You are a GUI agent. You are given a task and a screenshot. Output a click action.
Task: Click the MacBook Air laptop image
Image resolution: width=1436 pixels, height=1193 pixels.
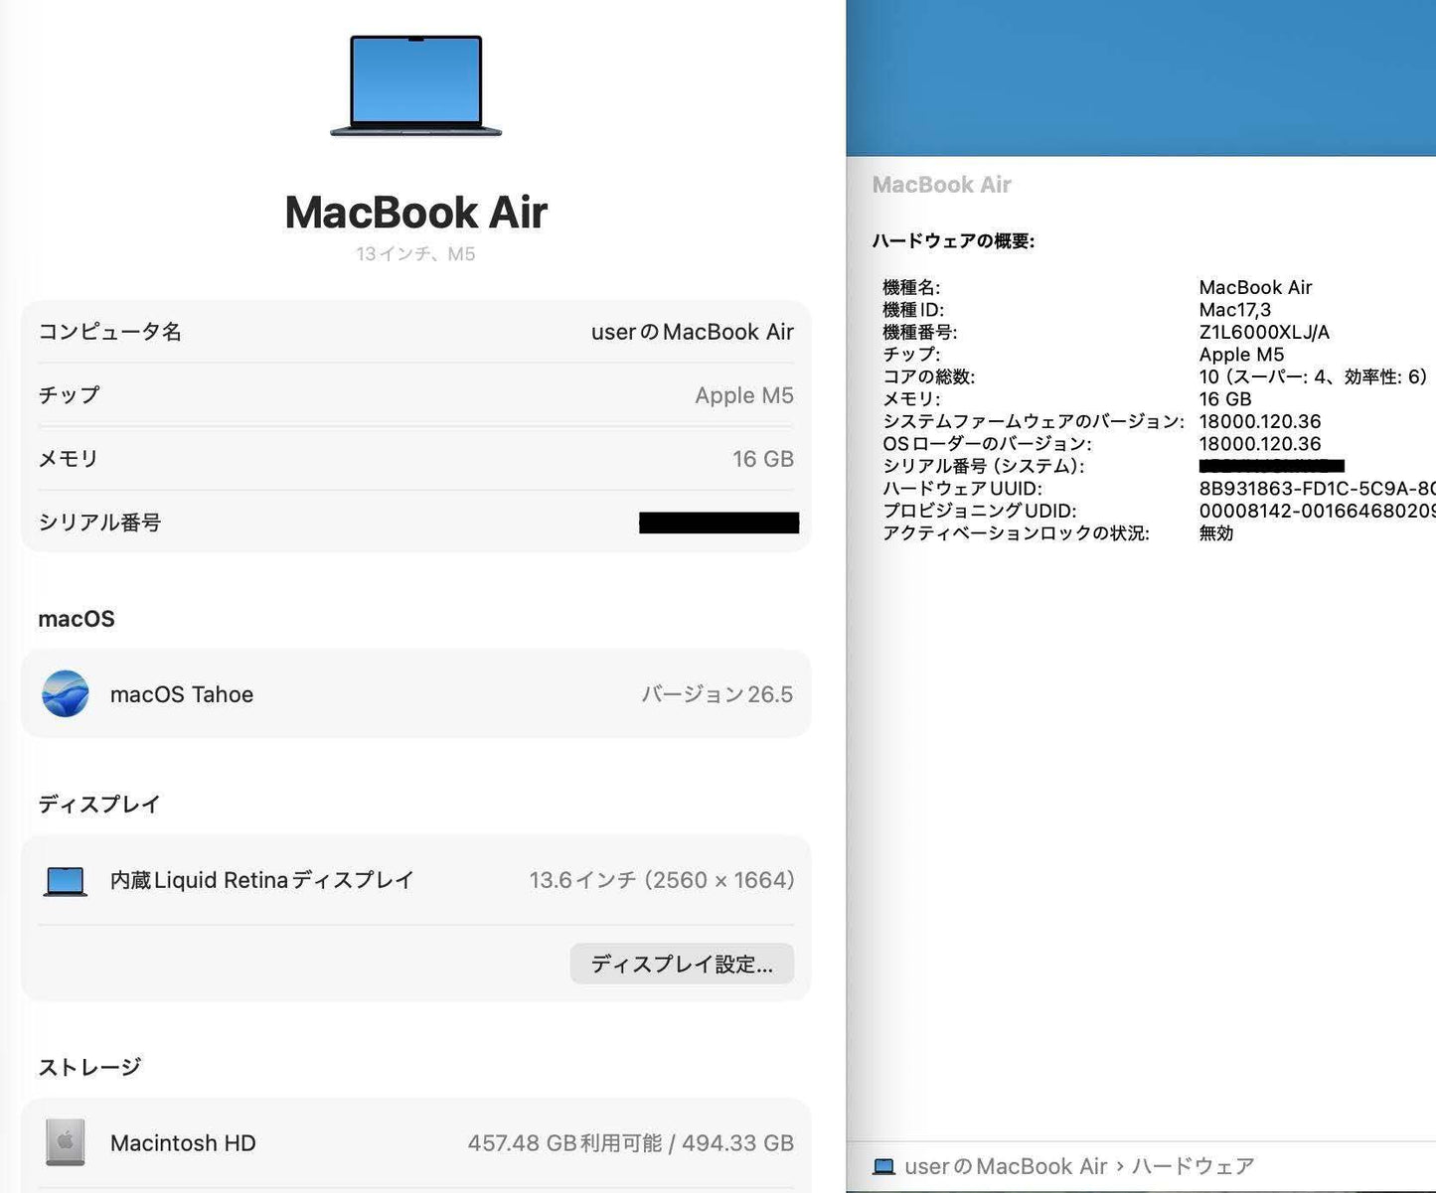click(x=415, y=85)
